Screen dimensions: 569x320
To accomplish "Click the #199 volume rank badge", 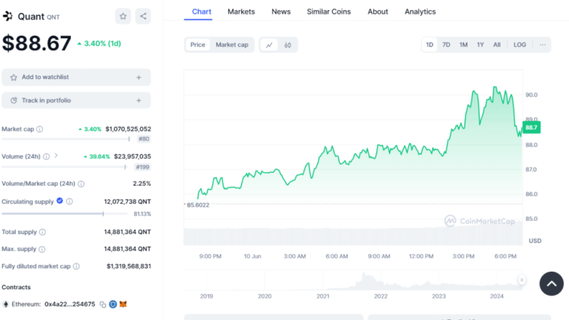I will [x=143, y=167].
